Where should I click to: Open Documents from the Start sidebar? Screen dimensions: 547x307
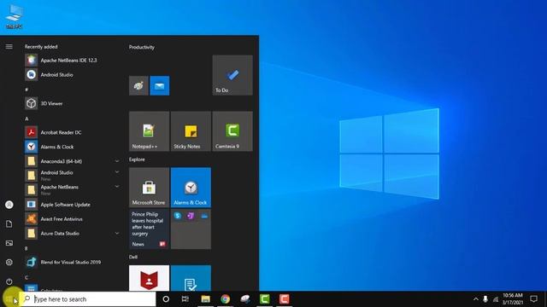9,223
